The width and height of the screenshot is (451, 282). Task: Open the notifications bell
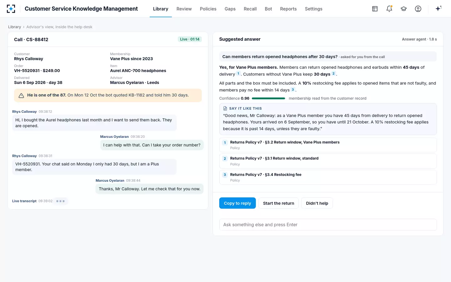[x=389, y=9]
